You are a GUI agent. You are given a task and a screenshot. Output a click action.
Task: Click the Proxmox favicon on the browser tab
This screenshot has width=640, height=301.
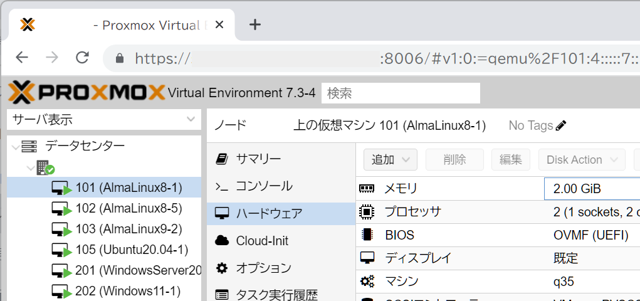(28, 25)
